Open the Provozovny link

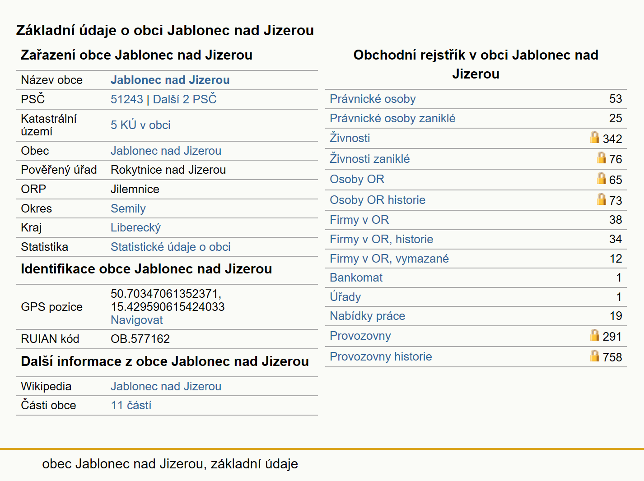click(360, 336)
